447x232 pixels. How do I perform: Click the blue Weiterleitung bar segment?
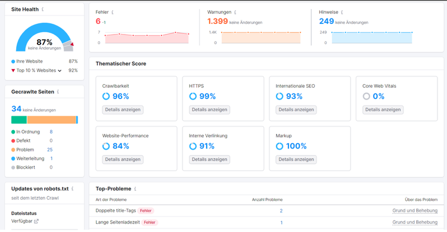(x=77, y=120)
